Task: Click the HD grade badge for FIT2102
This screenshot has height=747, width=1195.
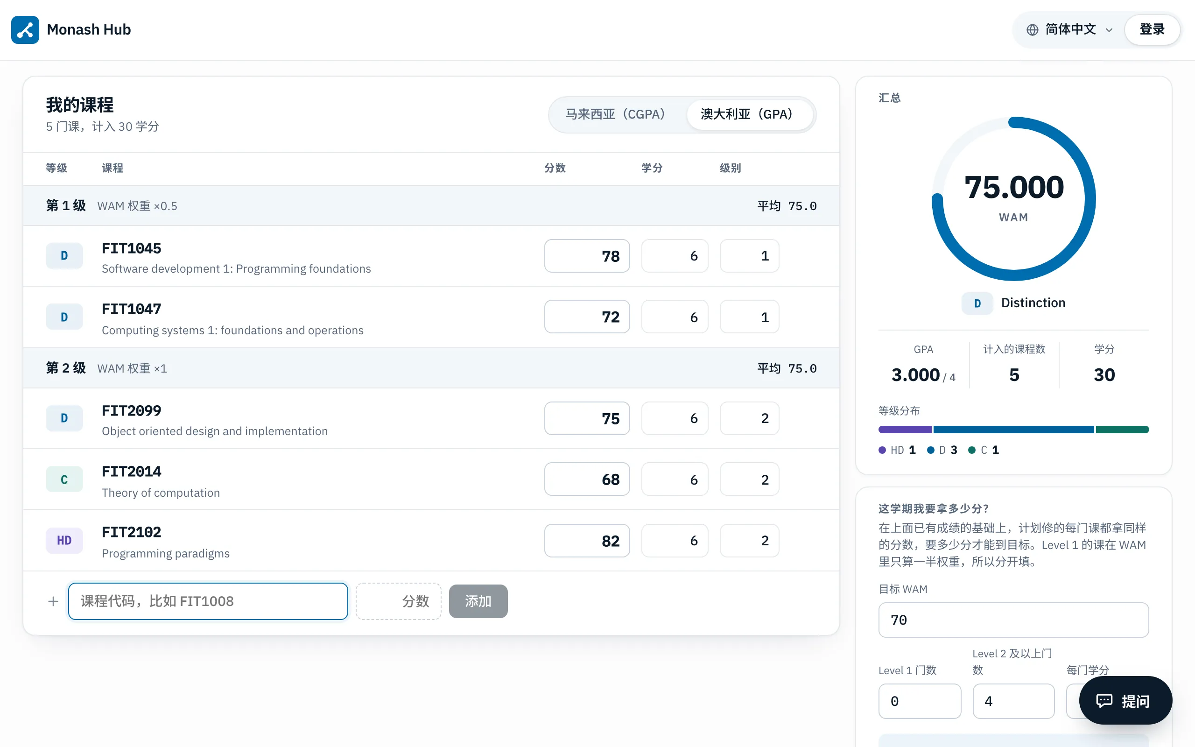Action: 64,541
